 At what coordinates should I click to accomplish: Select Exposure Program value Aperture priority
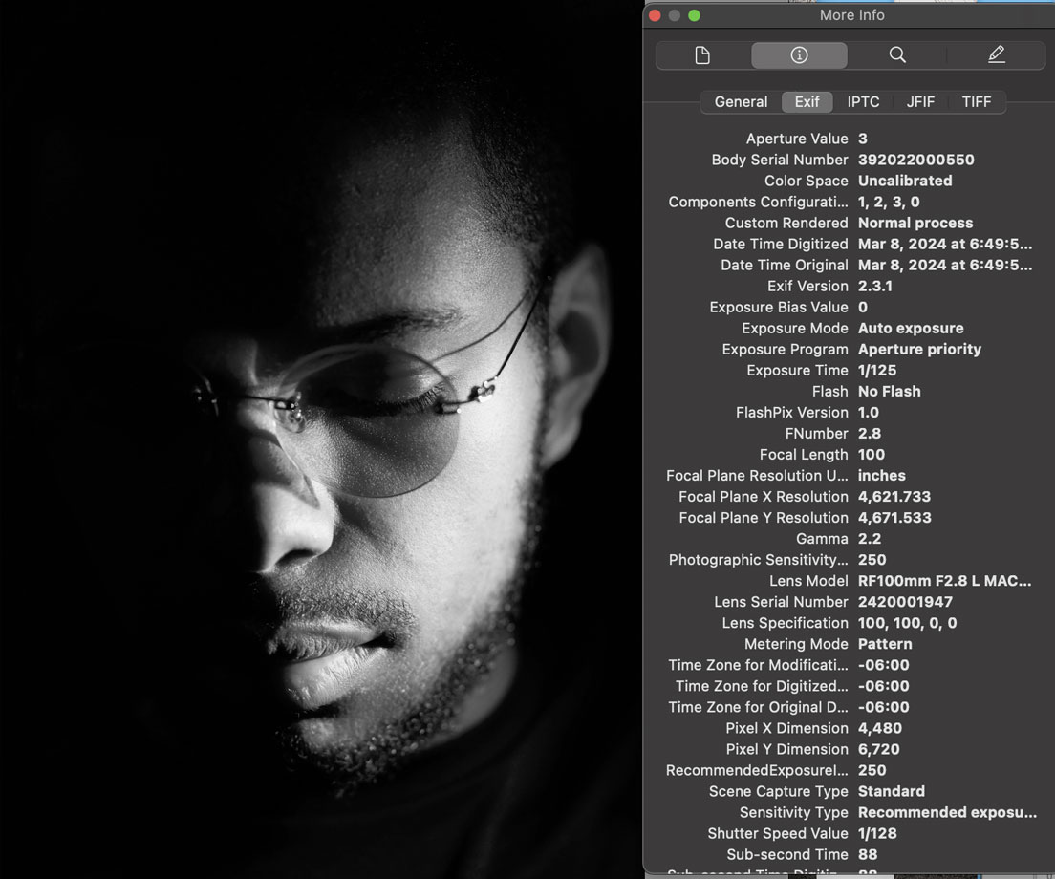(x=919, y=350)
